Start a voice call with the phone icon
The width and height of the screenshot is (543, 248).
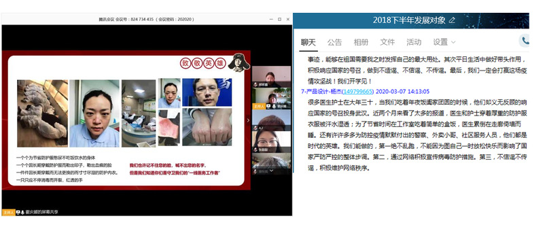tap(525, 41)
